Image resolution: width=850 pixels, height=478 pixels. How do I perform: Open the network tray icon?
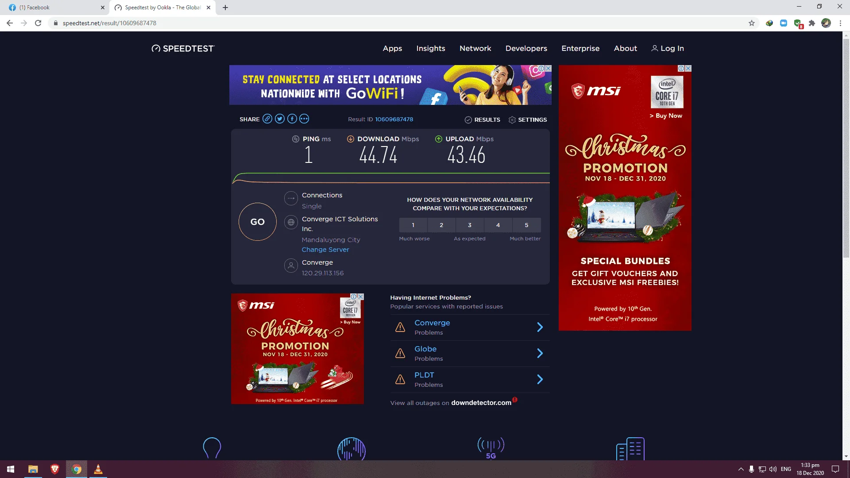[x=762, y=469]
